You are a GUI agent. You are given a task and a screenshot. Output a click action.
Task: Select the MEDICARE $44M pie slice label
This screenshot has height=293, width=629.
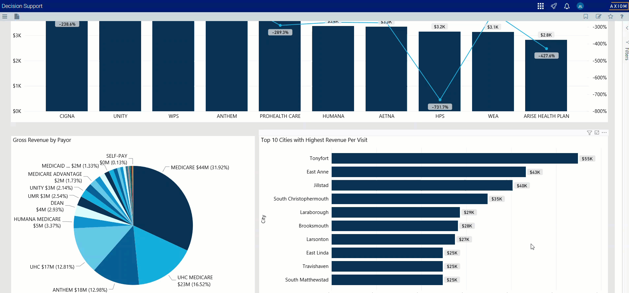tap(200, 168)
